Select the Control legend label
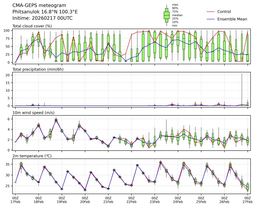The height and width of the screenshot is (207, 256). (x=224, y=12)
